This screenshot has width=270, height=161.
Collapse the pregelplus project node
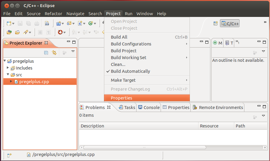(x=5, y=61)
